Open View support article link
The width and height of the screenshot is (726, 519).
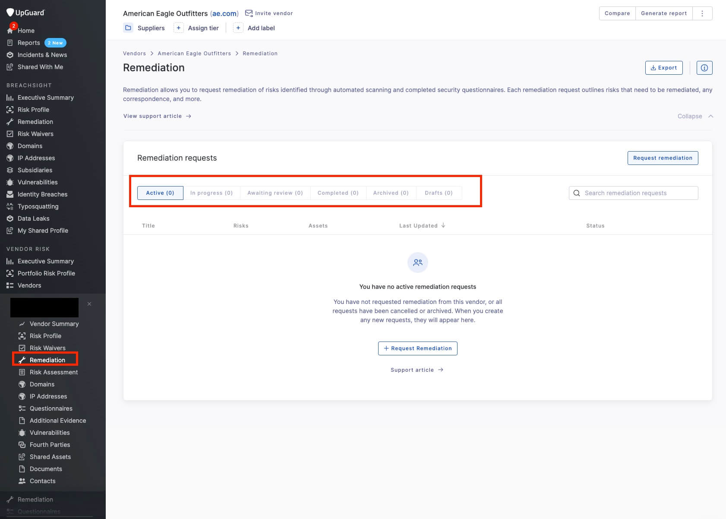[x=157, y=116]
